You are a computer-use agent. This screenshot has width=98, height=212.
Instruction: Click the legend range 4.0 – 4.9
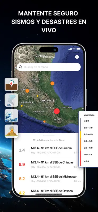click(x=88, y=134)
